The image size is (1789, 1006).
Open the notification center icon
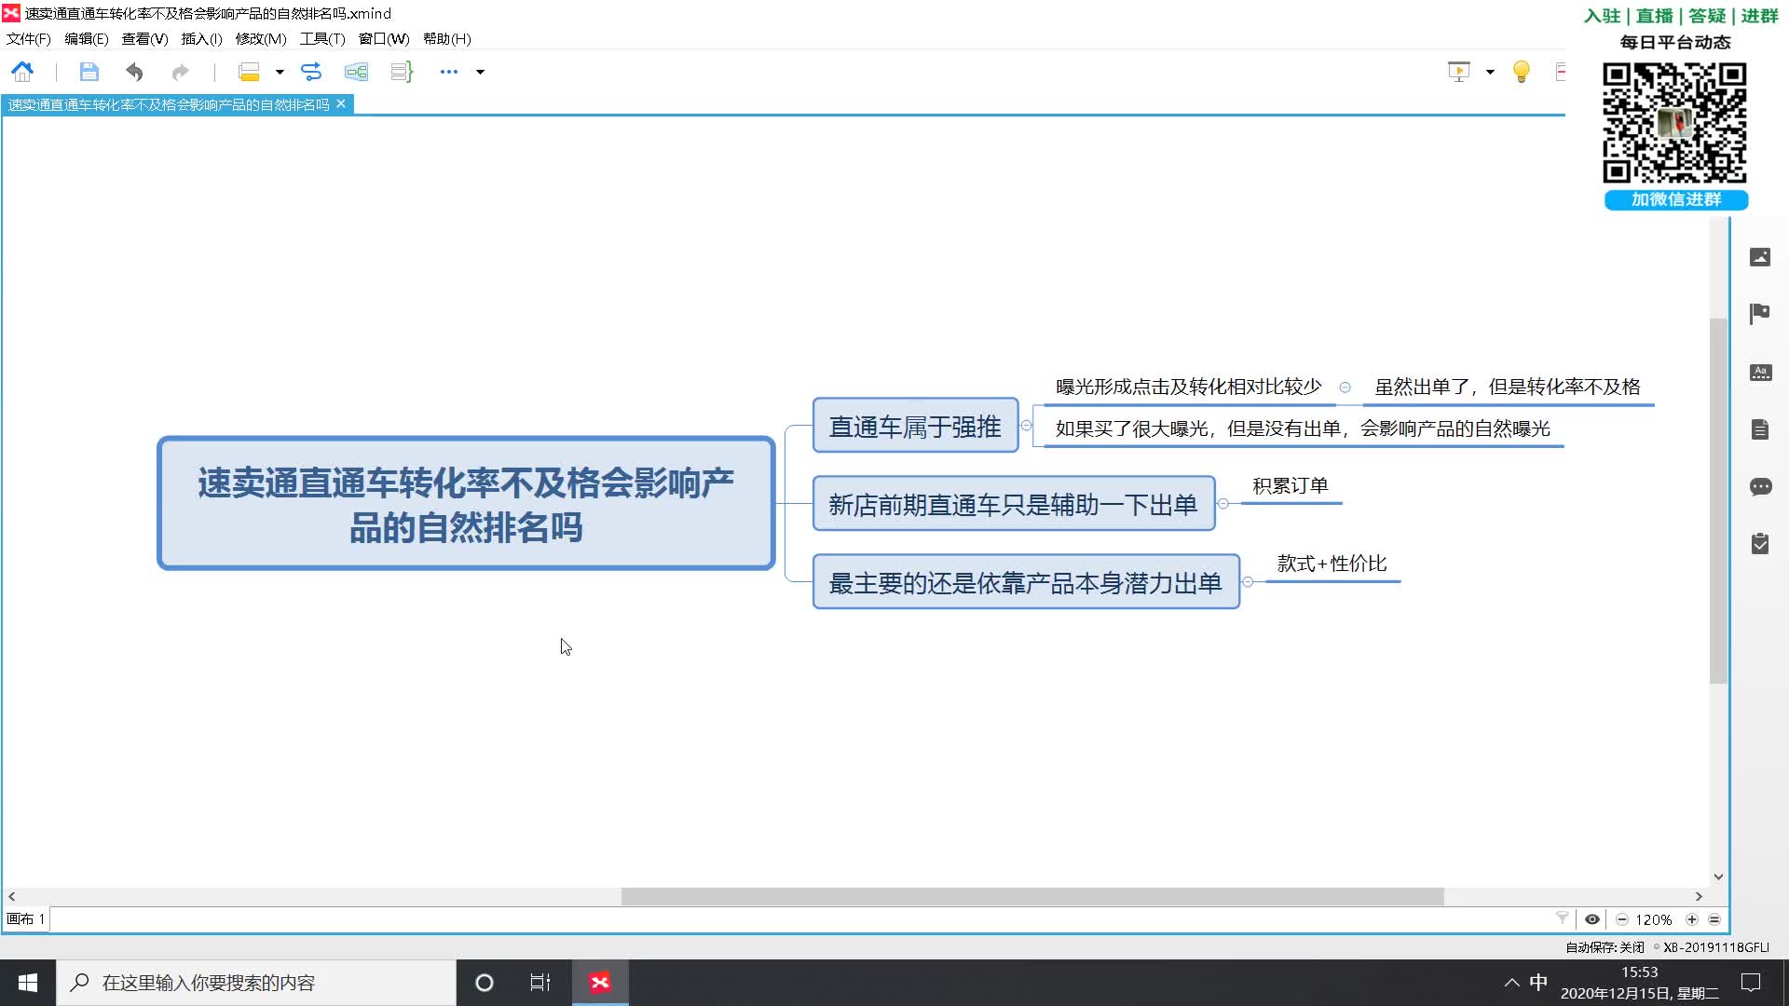[1751, 983]
